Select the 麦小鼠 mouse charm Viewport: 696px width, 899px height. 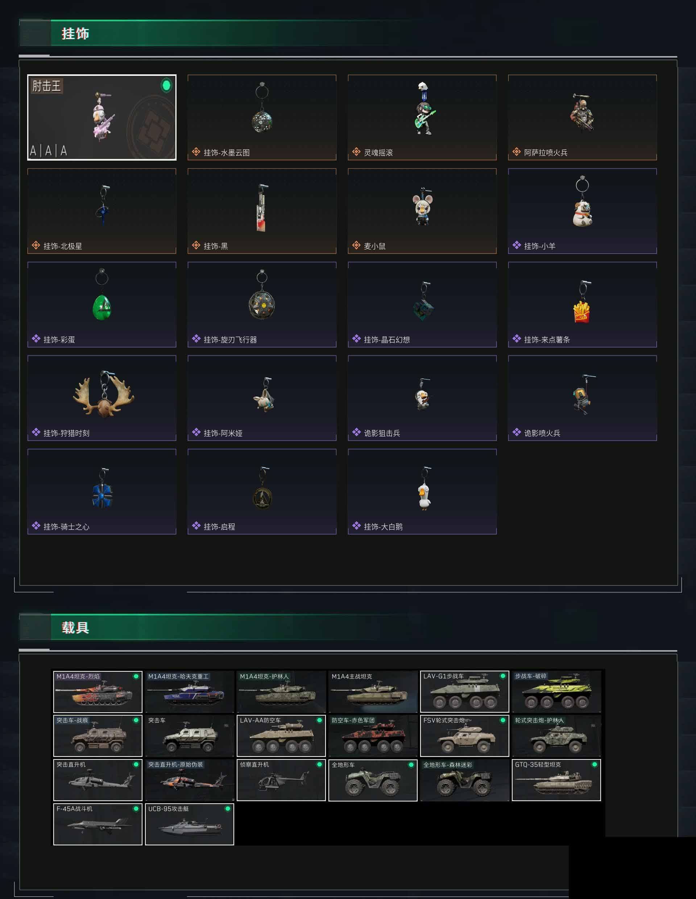point(422,211)
